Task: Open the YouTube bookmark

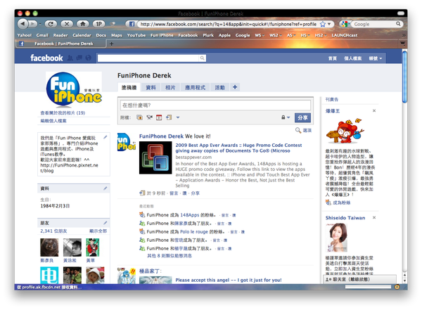Action: point(136,35)
